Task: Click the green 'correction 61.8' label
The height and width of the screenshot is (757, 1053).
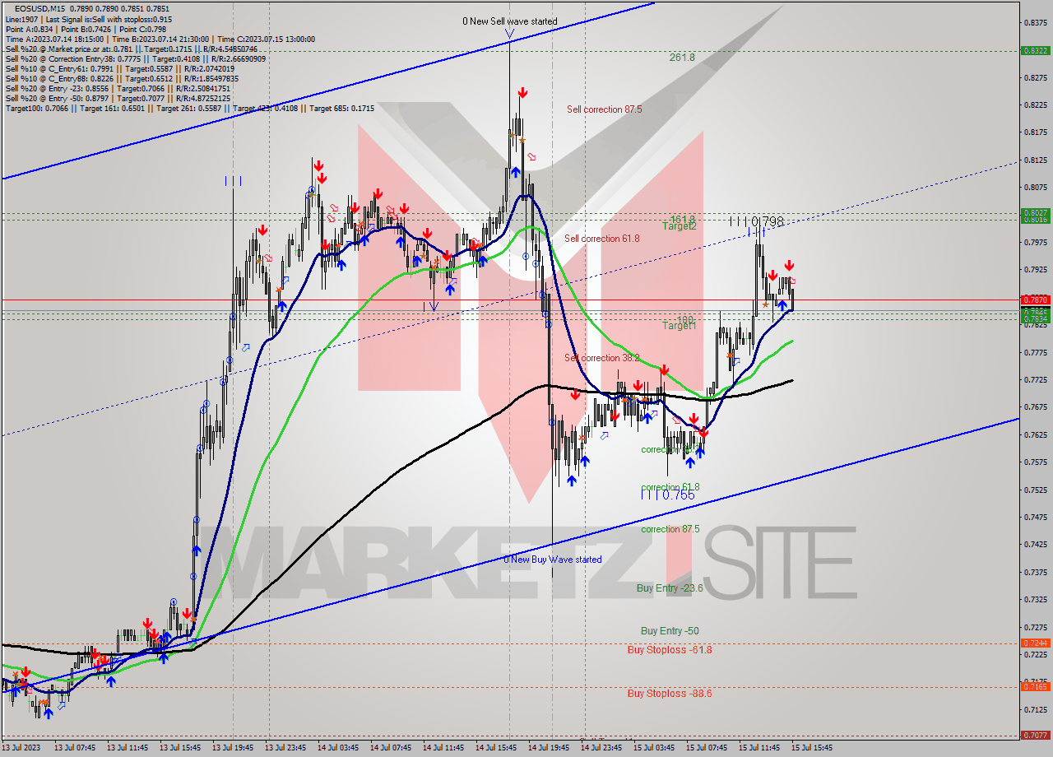Action: [670, 487]
